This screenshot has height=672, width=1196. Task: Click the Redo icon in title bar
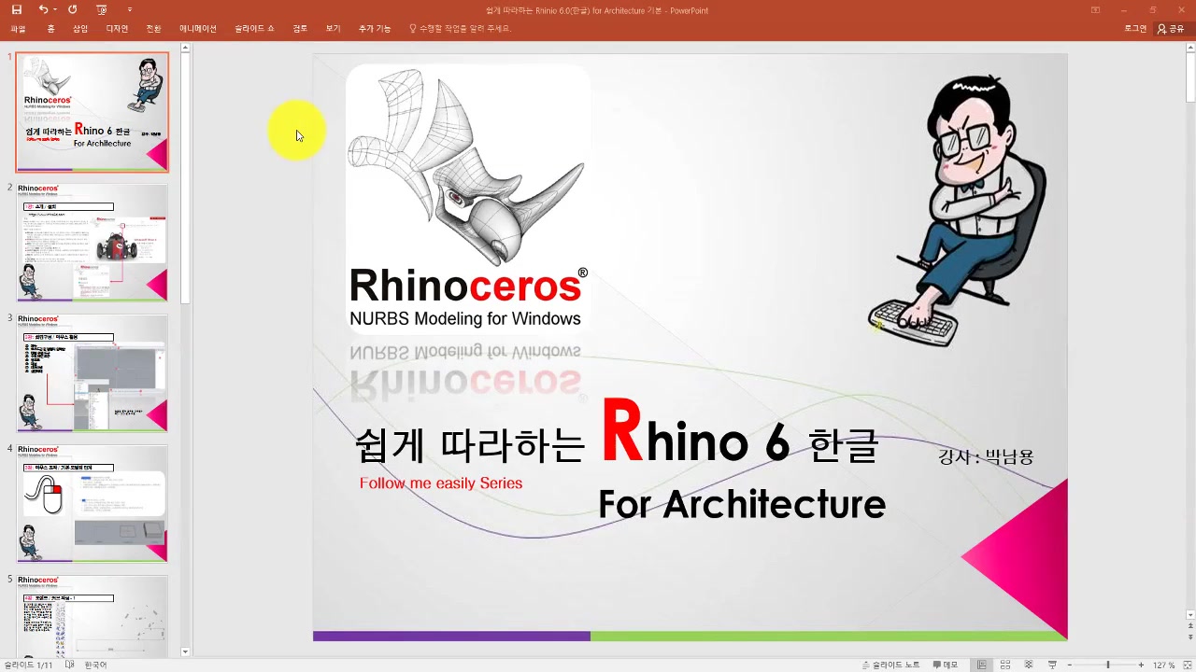click(x=72, y=9)
